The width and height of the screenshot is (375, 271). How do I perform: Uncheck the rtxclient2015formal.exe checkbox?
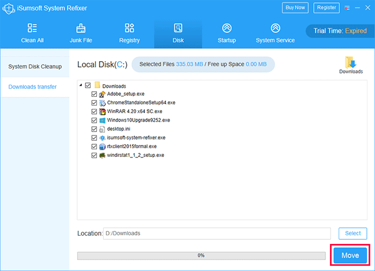94,146
